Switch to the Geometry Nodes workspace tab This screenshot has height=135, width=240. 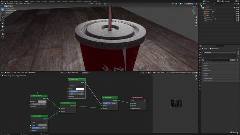click(x=87, y=1)
